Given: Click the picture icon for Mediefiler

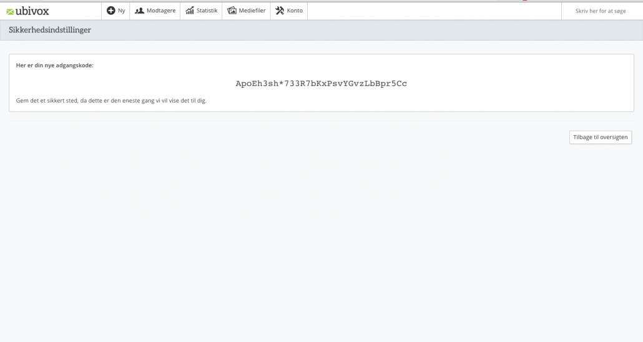Looking at the screenshot, I should pyautogui.click(x=232, y=11).
